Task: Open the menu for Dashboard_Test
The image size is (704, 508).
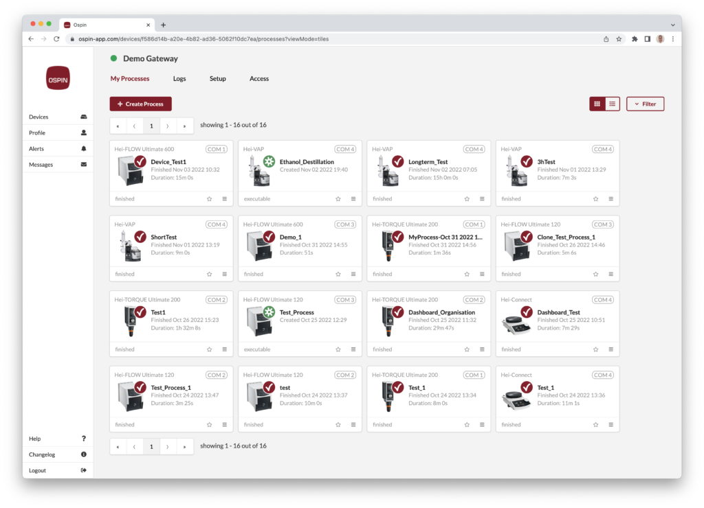Action: [611, 349]
